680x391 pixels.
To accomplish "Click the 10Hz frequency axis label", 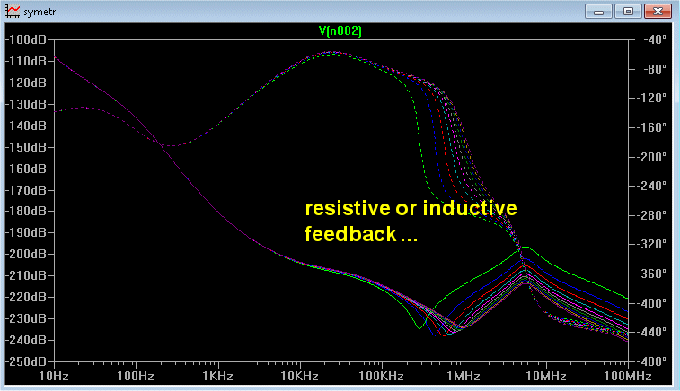I will pos(54,376).
